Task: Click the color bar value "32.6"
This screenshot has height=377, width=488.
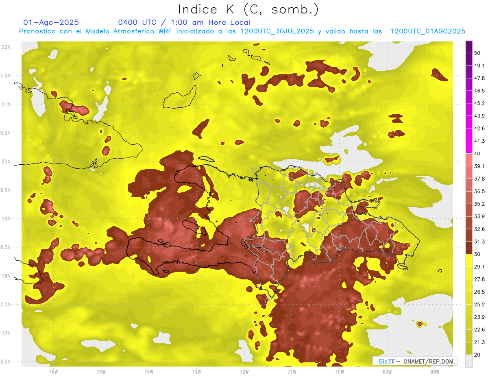Action: 479,229
